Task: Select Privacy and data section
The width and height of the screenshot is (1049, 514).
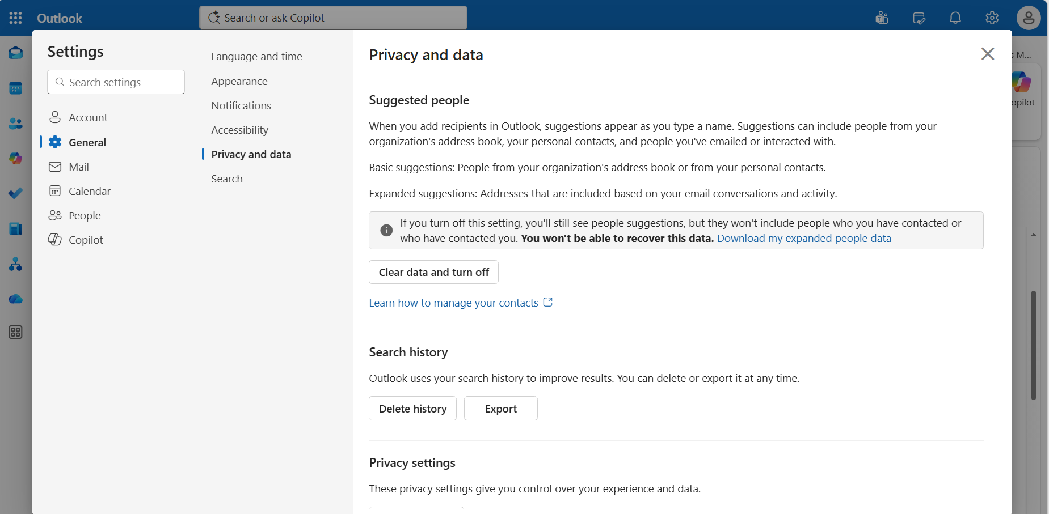Action: [x=251, y=154]
